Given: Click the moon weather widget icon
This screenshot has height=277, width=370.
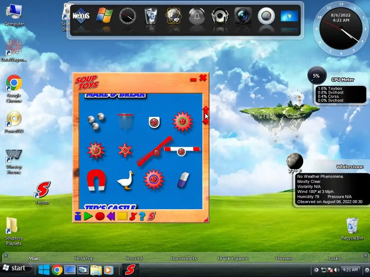Looking at the screenshot, I should click(x=294, y=161).
